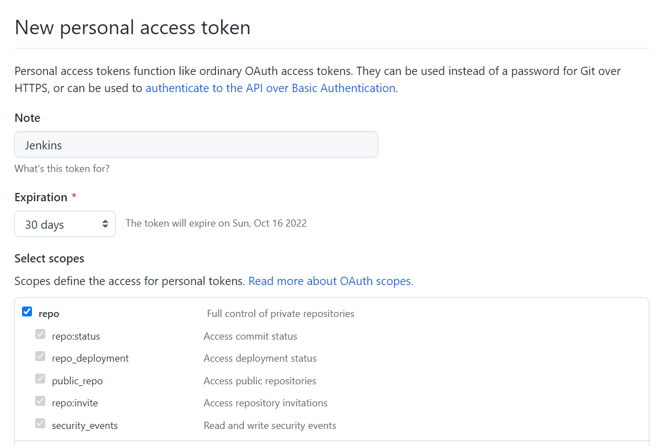This screenshot has height=446, width=656.
Task: Toggle the repo:invite checkbox
Action: pos(40,401)
